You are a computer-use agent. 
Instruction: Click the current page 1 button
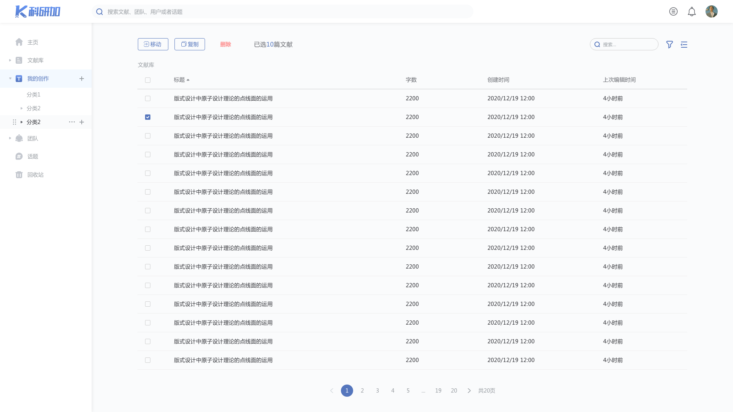[347, 391]
